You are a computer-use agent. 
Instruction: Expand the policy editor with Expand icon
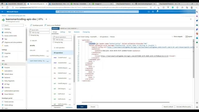click(x=187, y=37)
